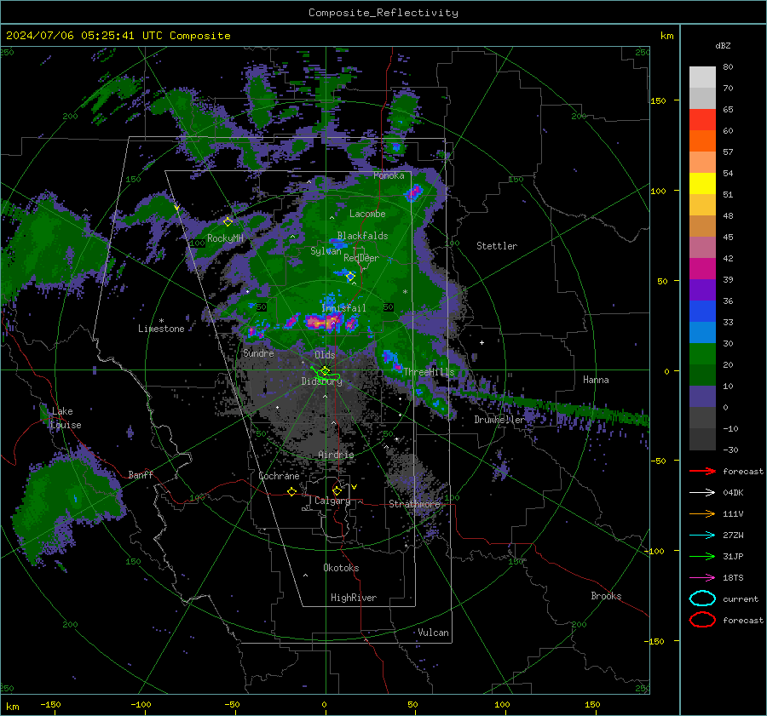767x716 pixels.
Task: Select the slate-blue swatch between 10 and 0
Action: [702, 396]
